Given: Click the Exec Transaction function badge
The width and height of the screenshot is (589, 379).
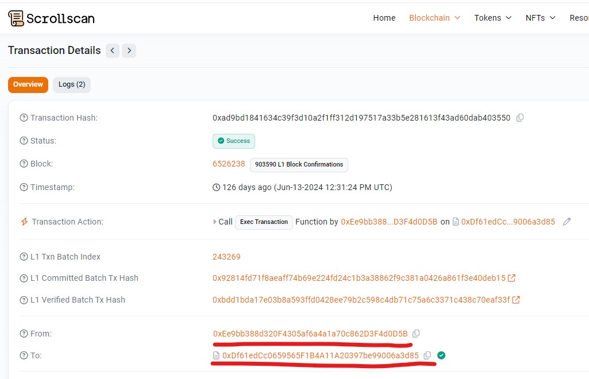Looking at the screenshot, I should tap(264, 222).
